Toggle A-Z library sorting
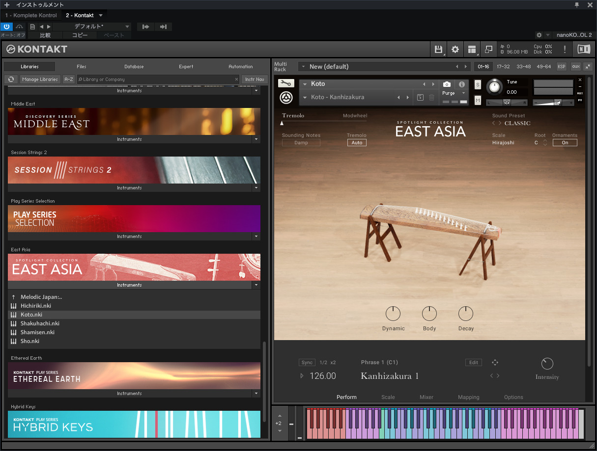 tap(69, 79)
